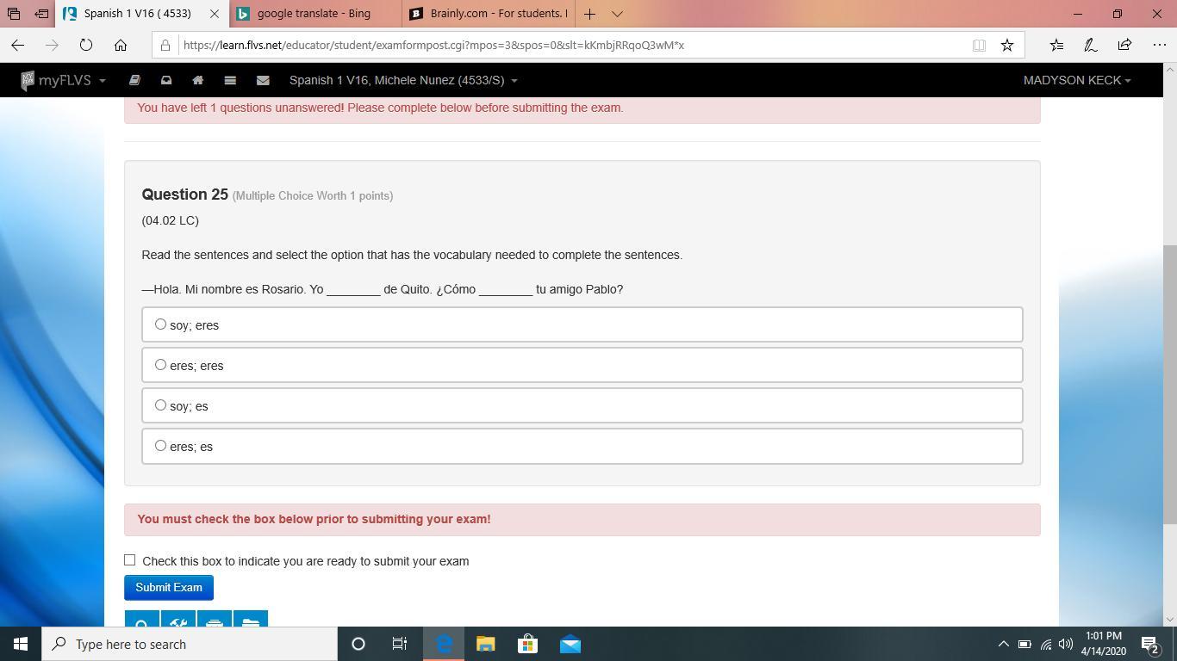Click the "Hola. Mi nombre es Rosario" sentence
1177x661 pixels.
(383, 289)
